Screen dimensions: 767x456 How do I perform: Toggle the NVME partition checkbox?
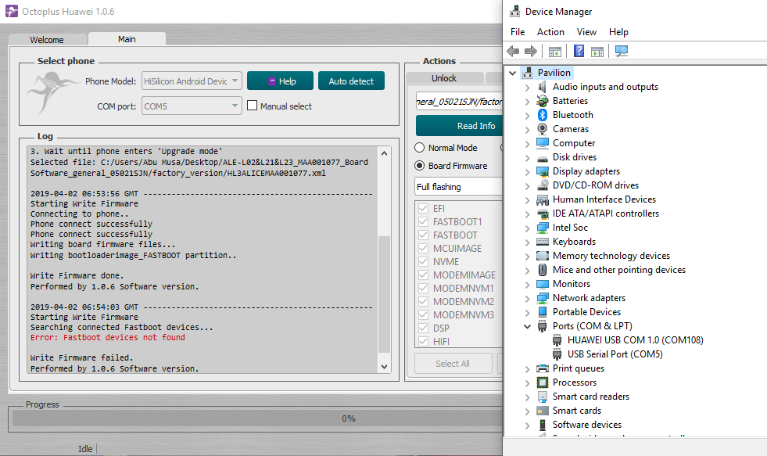[x=424, y=262]
